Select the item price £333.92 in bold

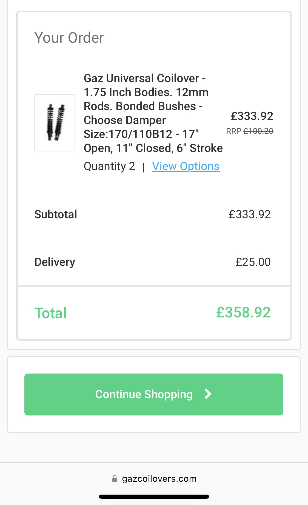tap(252, 116)
